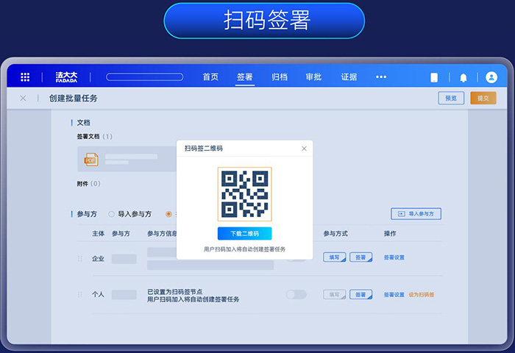
Task: Click the name field in 企业 row
Action: click(x=124, y=259)
